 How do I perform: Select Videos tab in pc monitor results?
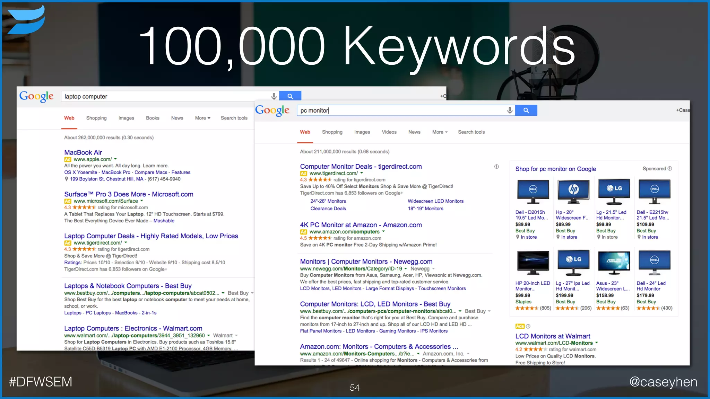click(389, 132)
